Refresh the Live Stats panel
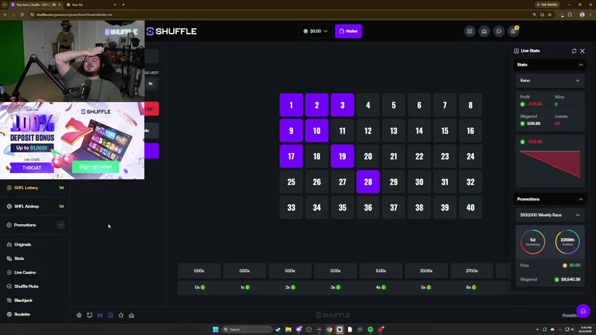The image size is (596, 335). [574, 51]
